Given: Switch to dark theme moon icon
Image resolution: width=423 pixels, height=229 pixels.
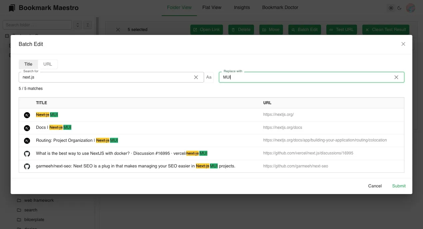Looking at the screenshot, I should [x=399, y=8].
